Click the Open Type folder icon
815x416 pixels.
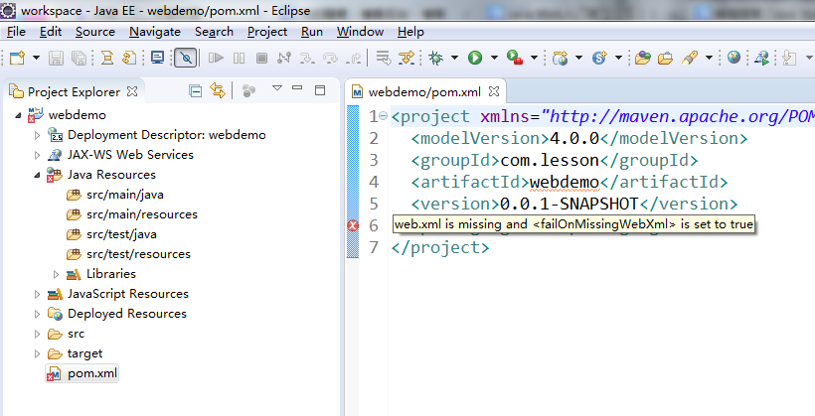click(x=643, y=58)
